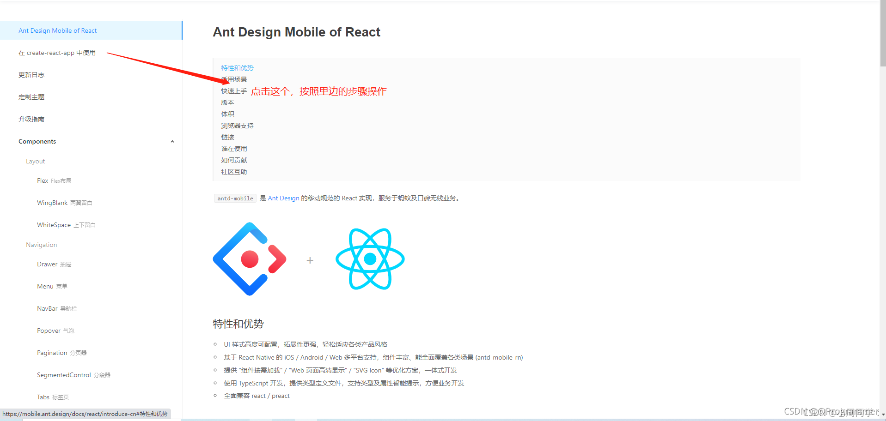
Task: Select the Components menu heading
Action: (37, 141)
